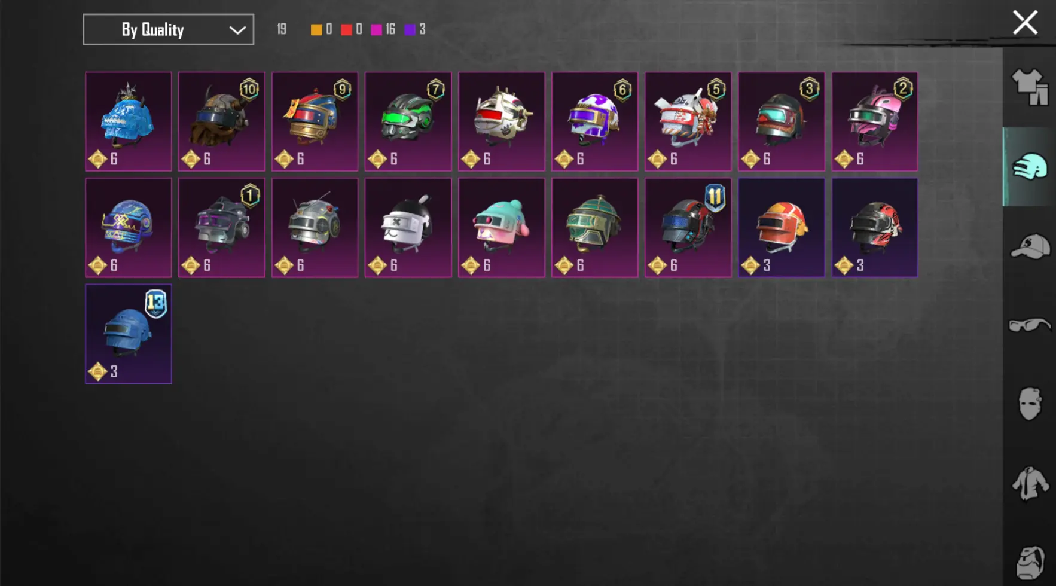
Task: Open the face mask category
Action: (x=1030, y=404)
